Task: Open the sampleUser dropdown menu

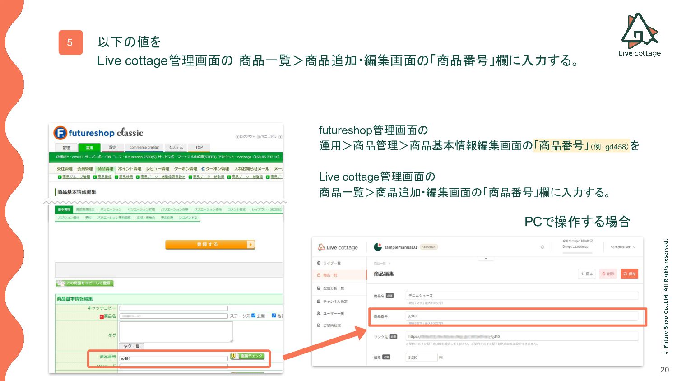Action: [x=623, y=247]
